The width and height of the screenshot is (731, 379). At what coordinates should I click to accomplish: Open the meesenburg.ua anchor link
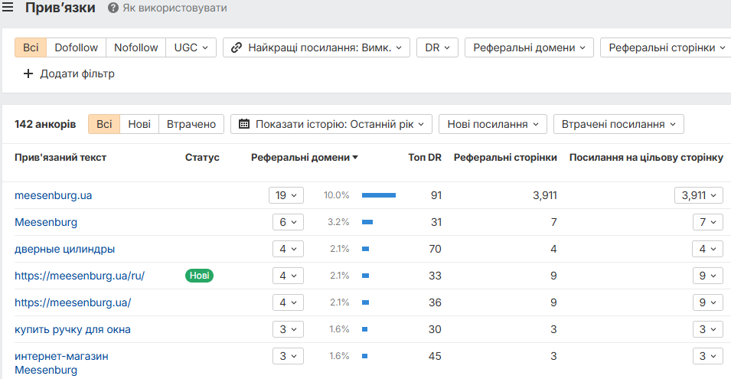click(x=53, y=195)
